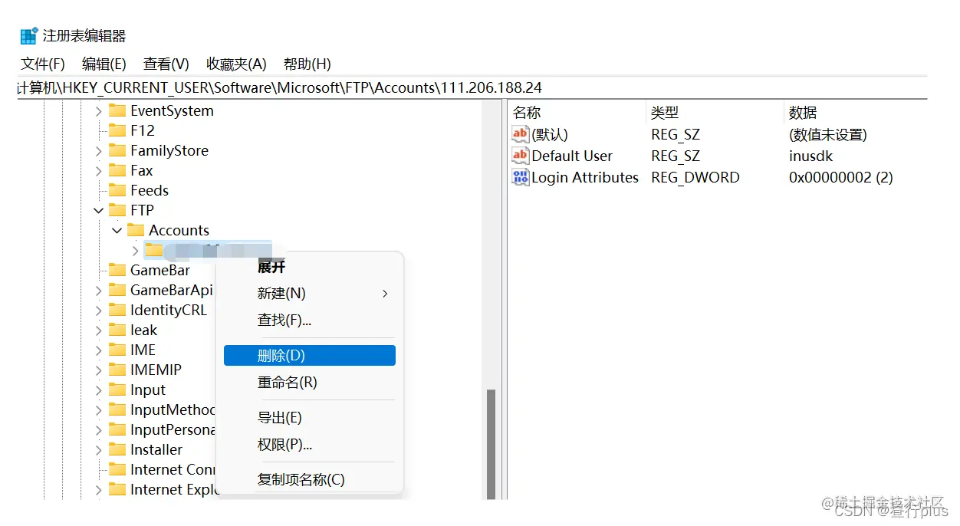The height and width of the screenshot is (526, 960).
Task: Expand the Internet Explorer key
Action: [x=98, y=490]
